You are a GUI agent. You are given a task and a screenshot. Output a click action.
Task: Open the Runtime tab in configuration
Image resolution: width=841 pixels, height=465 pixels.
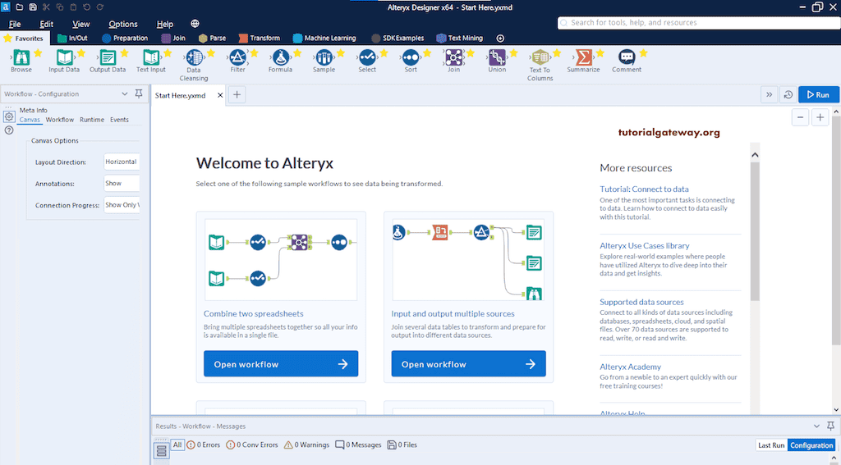click(92, 120)
